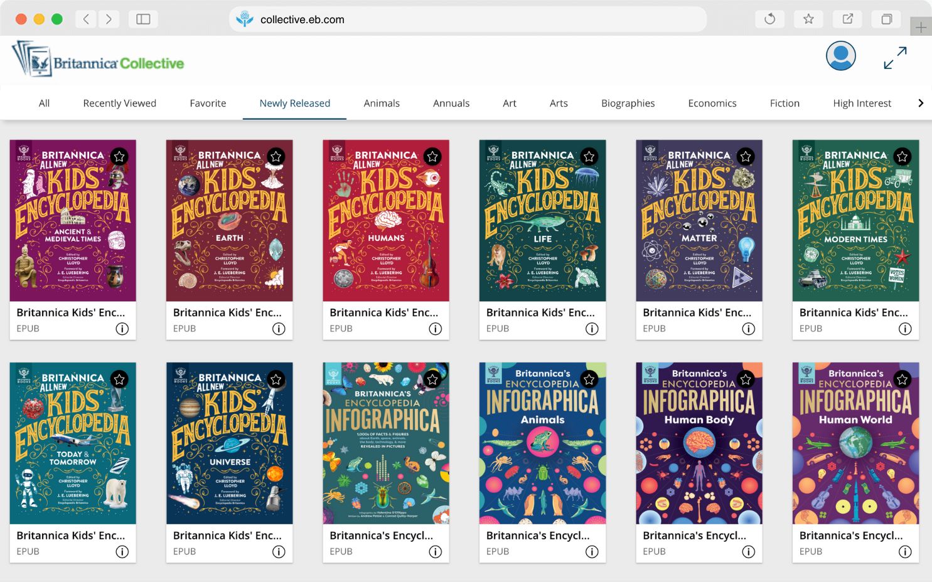932x582 pixels.
Task: Click the browser reload page icon
Action: [x=769, y=19]
